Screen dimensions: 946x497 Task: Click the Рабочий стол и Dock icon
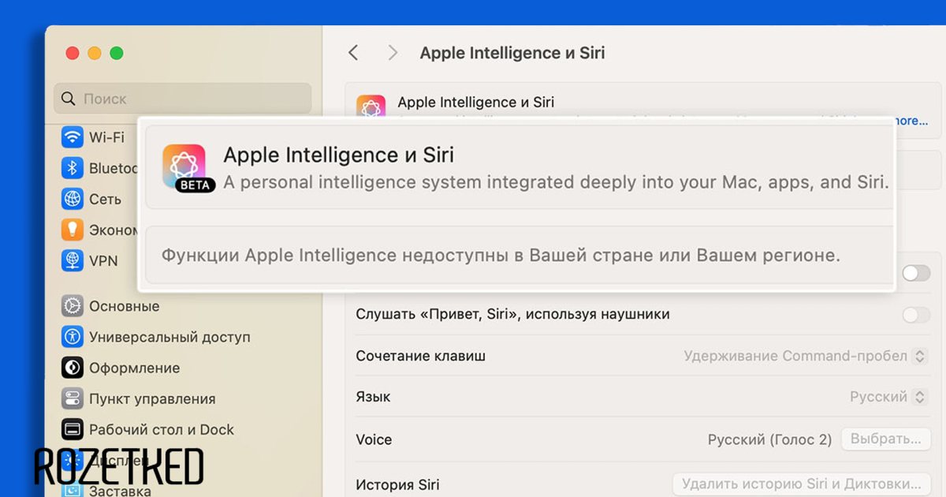73,429
